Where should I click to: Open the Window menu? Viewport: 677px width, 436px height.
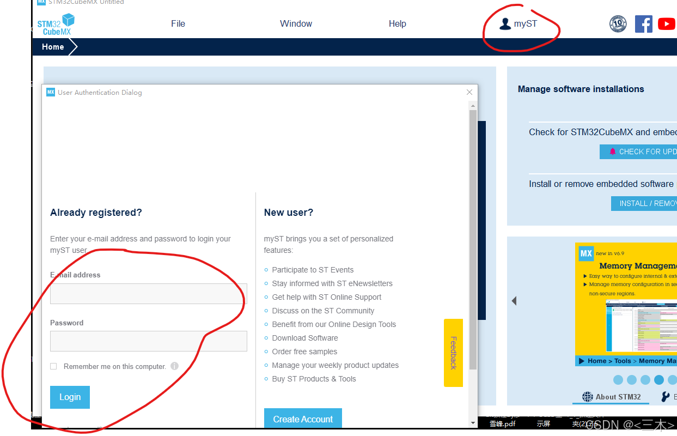pos(296,23)
